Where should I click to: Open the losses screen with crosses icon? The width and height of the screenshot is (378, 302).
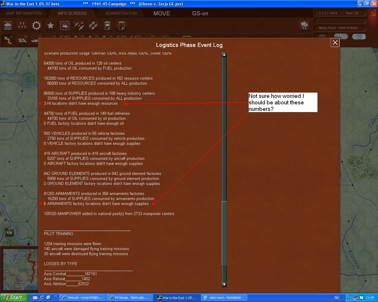pyautogui.click(x=22, y=26)
